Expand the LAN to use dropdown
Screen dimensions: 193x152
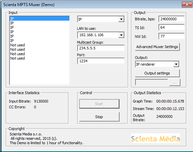coord(101,35)
